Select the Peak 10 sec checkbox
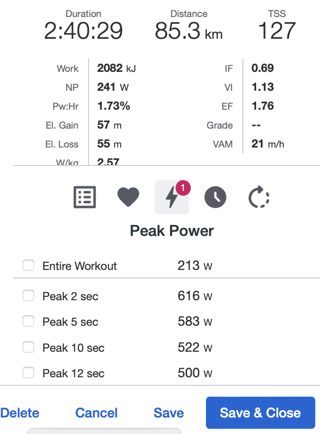Viewport: 320px width, 434px height. [28, 347]
